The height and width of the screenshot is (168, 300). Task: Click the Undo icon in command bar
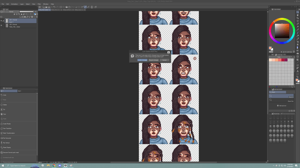click(54, 7)
